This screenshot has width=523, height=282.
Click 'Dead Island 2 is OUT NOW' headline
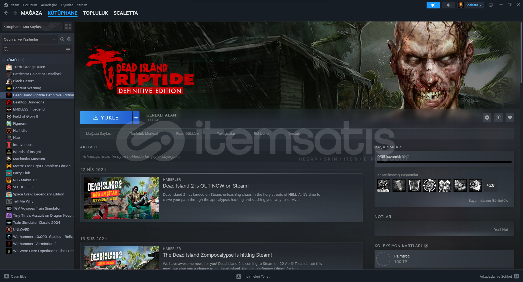click(206, 186)
